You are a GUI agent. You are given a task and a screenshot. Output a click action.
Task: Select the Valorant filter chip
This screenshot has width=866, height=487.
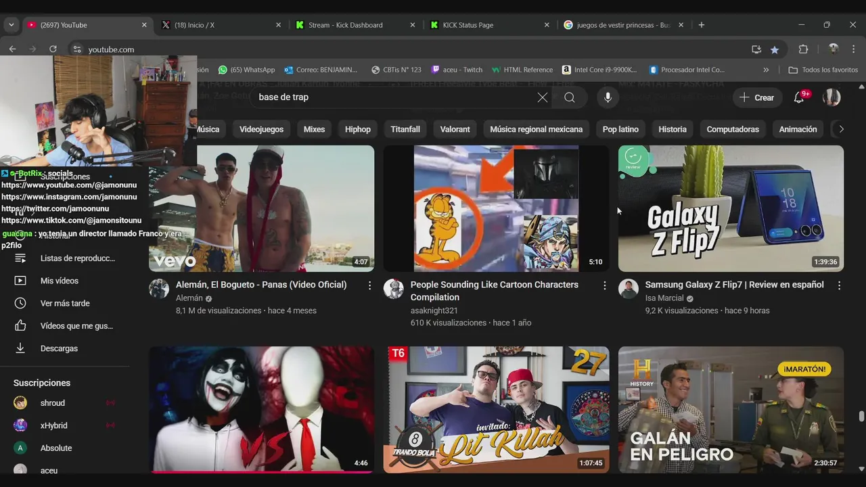coord(455,129)
